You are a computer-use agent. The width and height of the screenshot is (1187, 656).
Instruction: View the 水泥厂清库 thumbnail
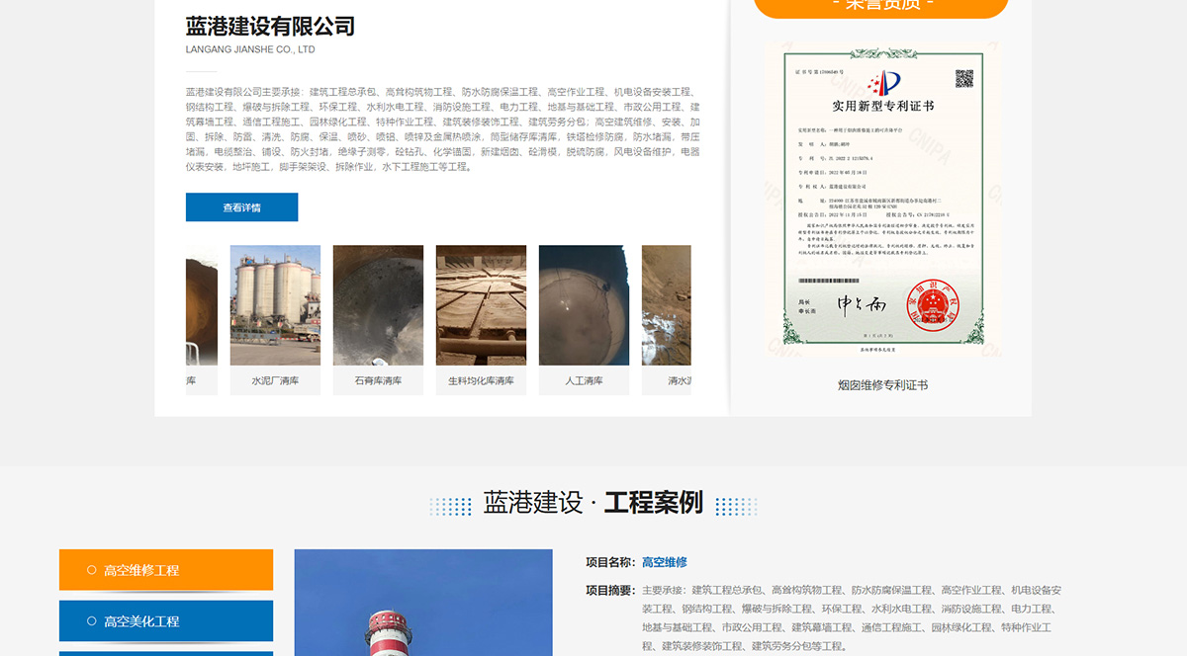(276, 305)
